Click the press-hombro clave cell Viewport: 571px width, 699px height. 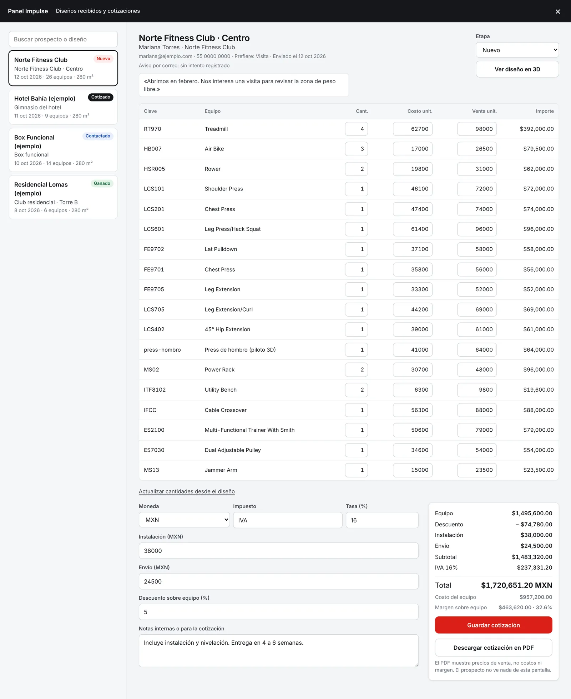162,350
